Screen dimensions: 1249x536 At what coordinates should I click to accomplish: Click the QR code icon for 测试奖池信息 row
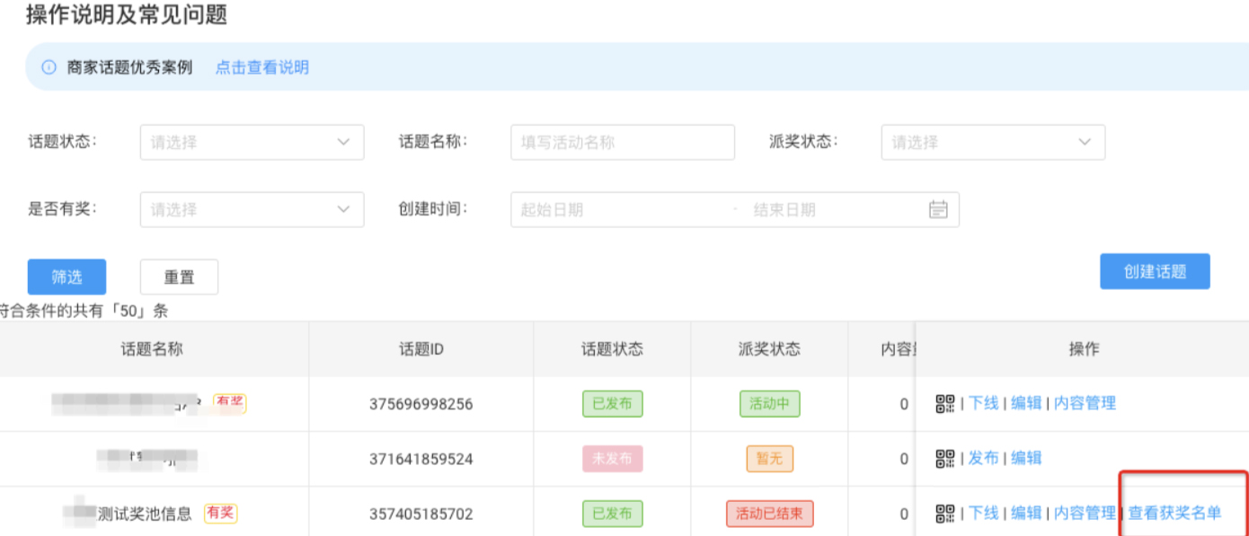tap(946, 513)
